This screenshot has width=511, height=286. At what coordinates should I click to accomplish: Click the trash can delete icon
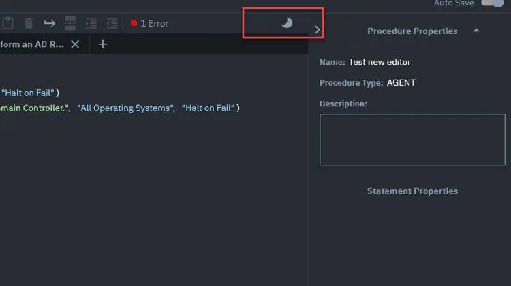(x=29, y=23)
